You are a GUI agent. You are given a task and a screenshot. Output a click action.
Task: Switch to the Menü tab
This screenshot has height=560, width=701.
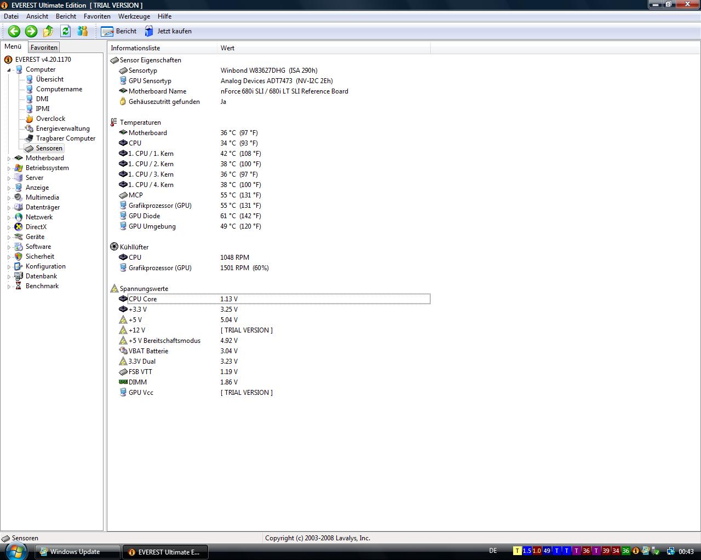pyautogui.click(x=13, y=46)
